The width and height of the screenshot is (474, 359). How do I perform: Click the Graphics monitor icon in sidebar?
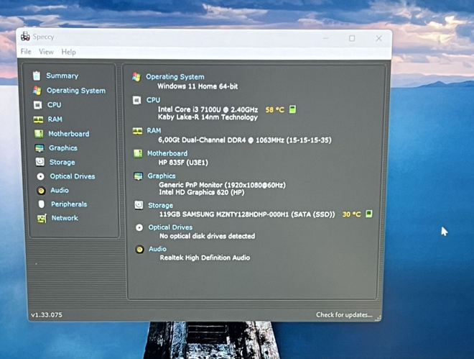39,148
